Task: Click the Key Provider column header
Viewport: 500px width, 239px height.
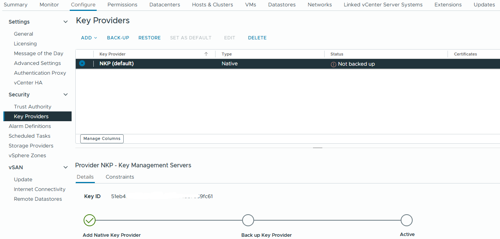Action: (112, 54)
